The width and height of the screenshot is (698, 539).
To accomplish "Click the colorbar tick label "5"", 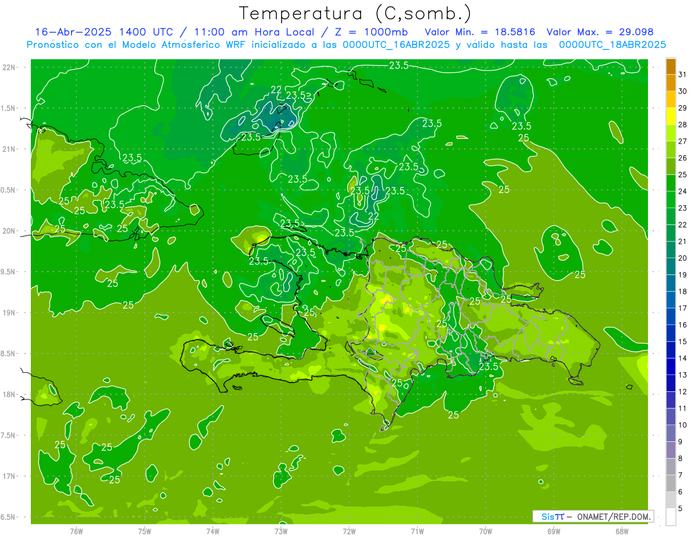I will click(681, 509).
